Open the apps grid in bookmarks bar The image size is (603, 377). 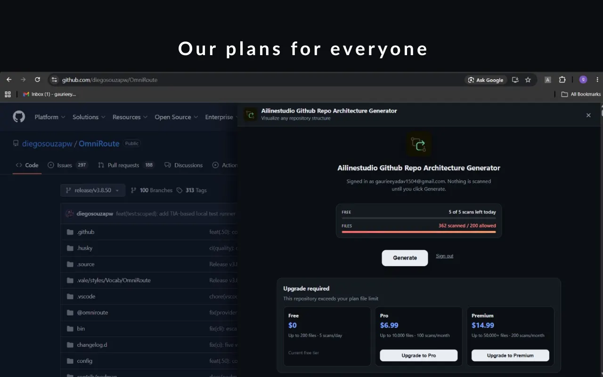point(8,94)
